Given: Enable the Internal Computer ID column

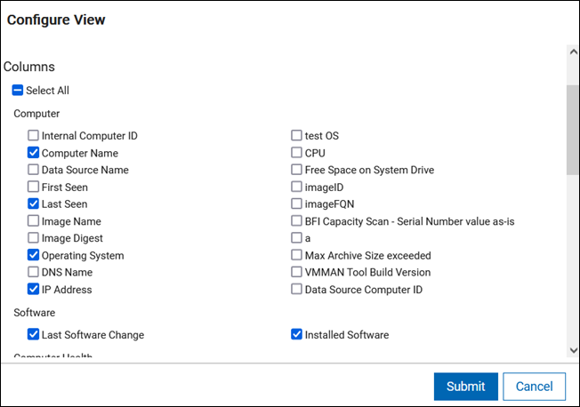Looking at the screenshot, I should pos(34,136).
